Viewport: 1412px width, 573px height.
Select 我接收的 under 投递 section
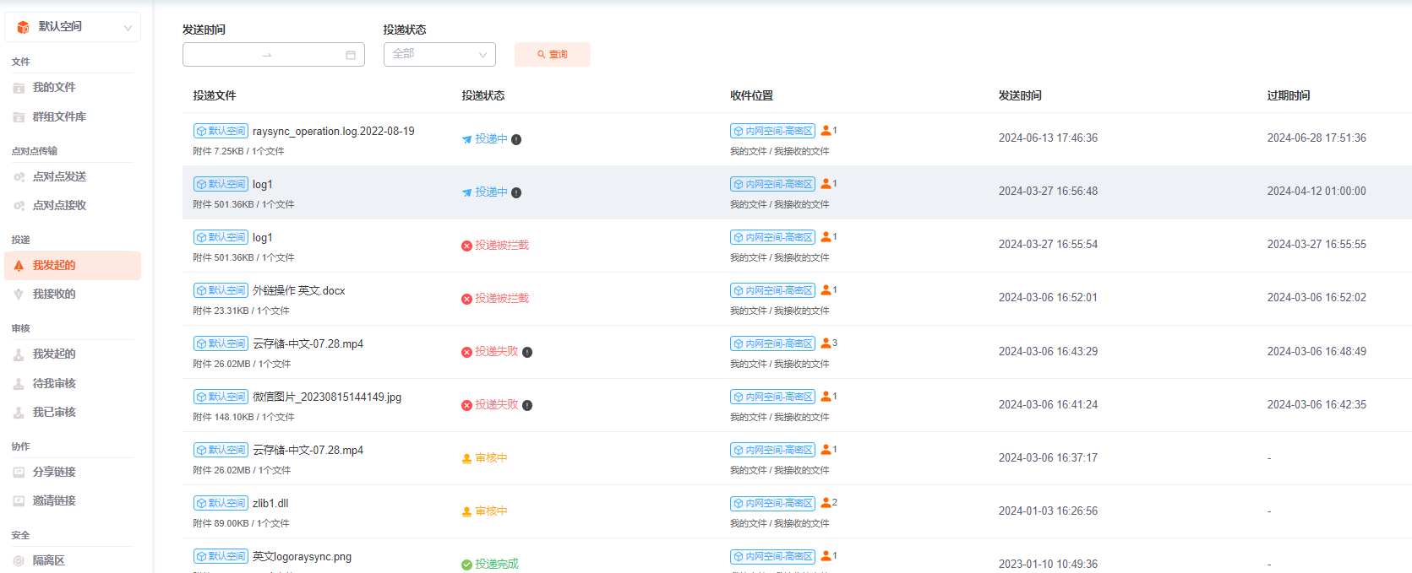click(54, 295)
